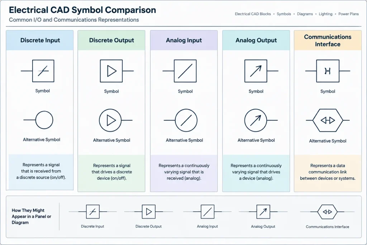Click 'Discrete Input' label in bottom panel row
Screen dimensions: 367x245
[92, 226]
